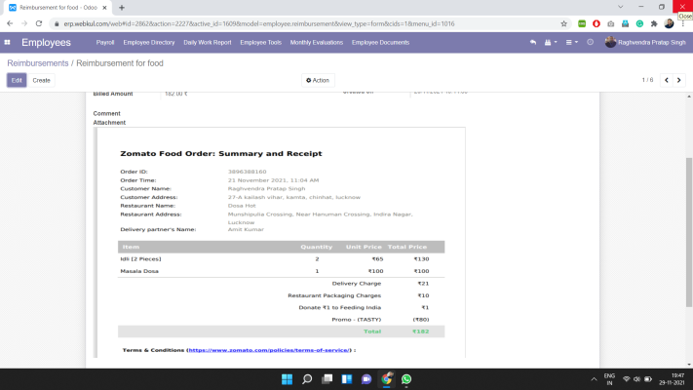Go to the previous reimbursement record
The width and height of the screenshot is (693, 390).
(667, 80)
